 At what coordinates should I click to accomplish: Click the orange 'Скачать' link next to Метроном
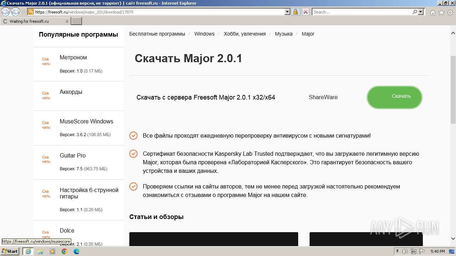tap(46, 62)
